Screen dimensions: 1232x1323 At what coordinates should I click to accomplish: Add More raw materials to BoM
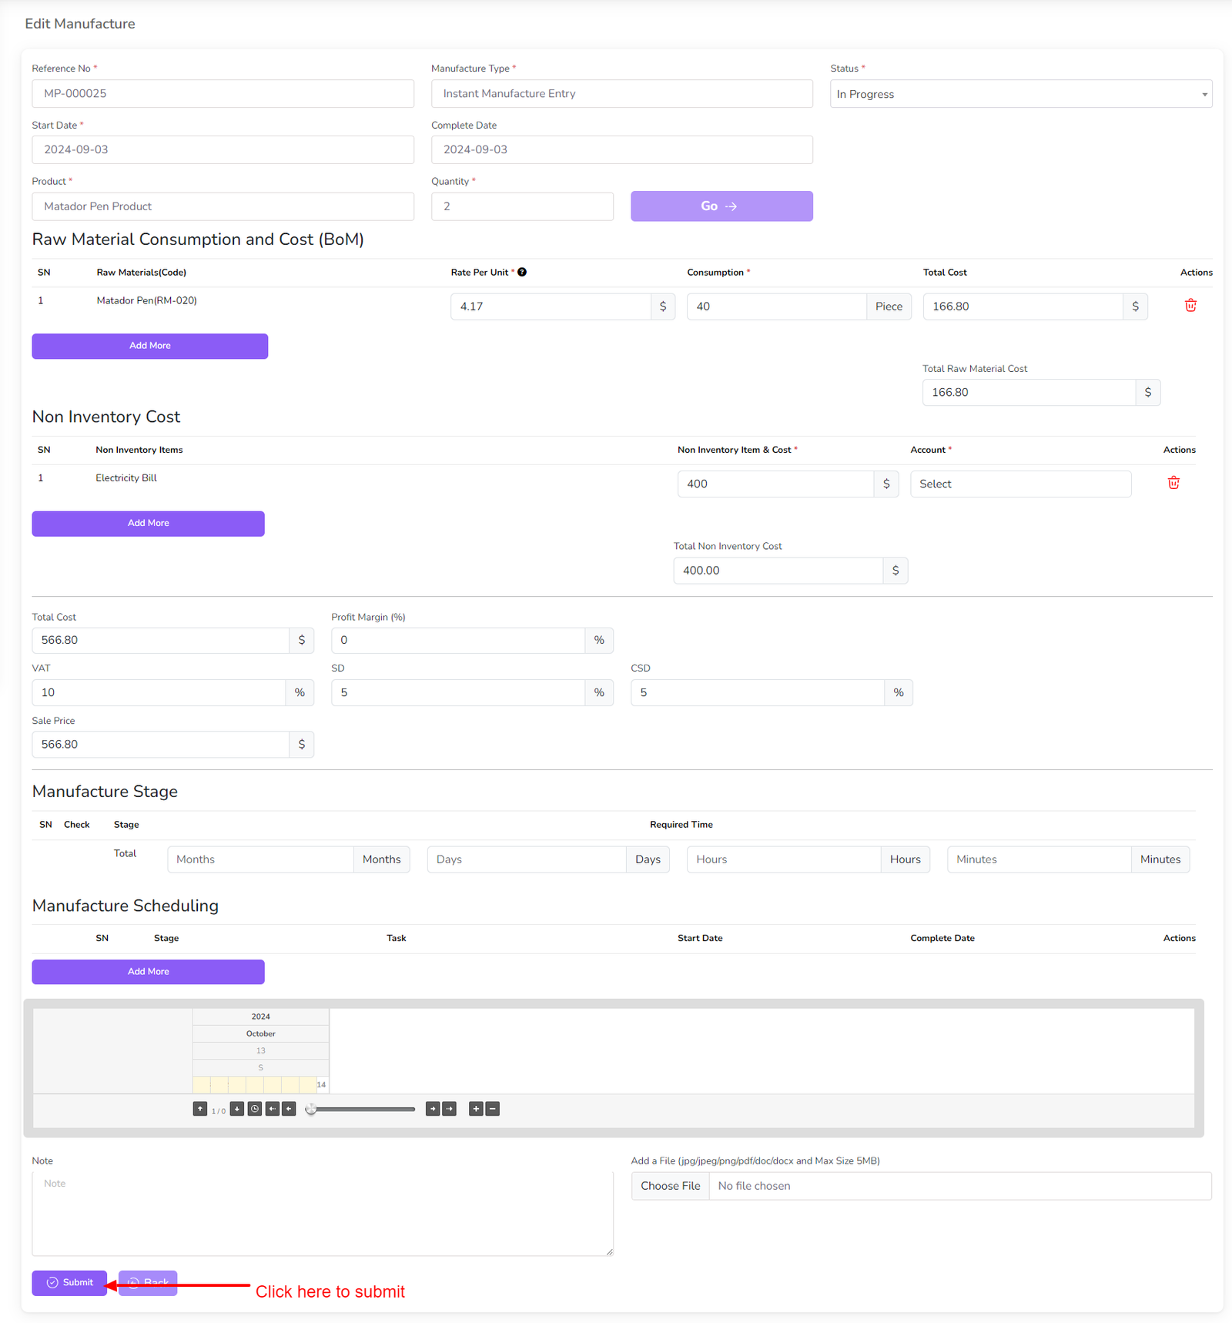pos(149,346)
